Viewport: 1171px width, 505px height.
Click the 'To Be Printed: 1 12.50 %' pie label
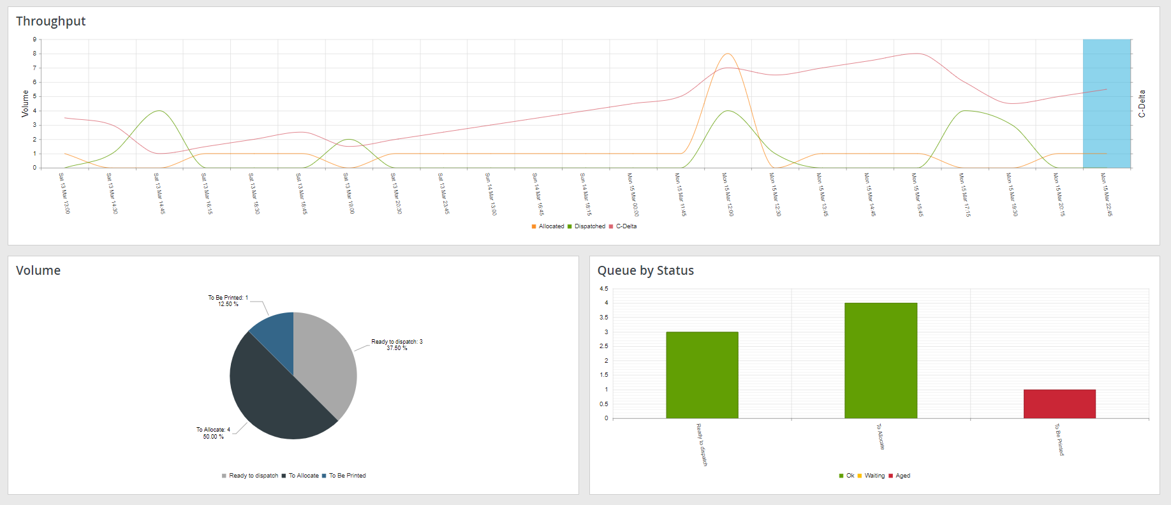point(228,301)
